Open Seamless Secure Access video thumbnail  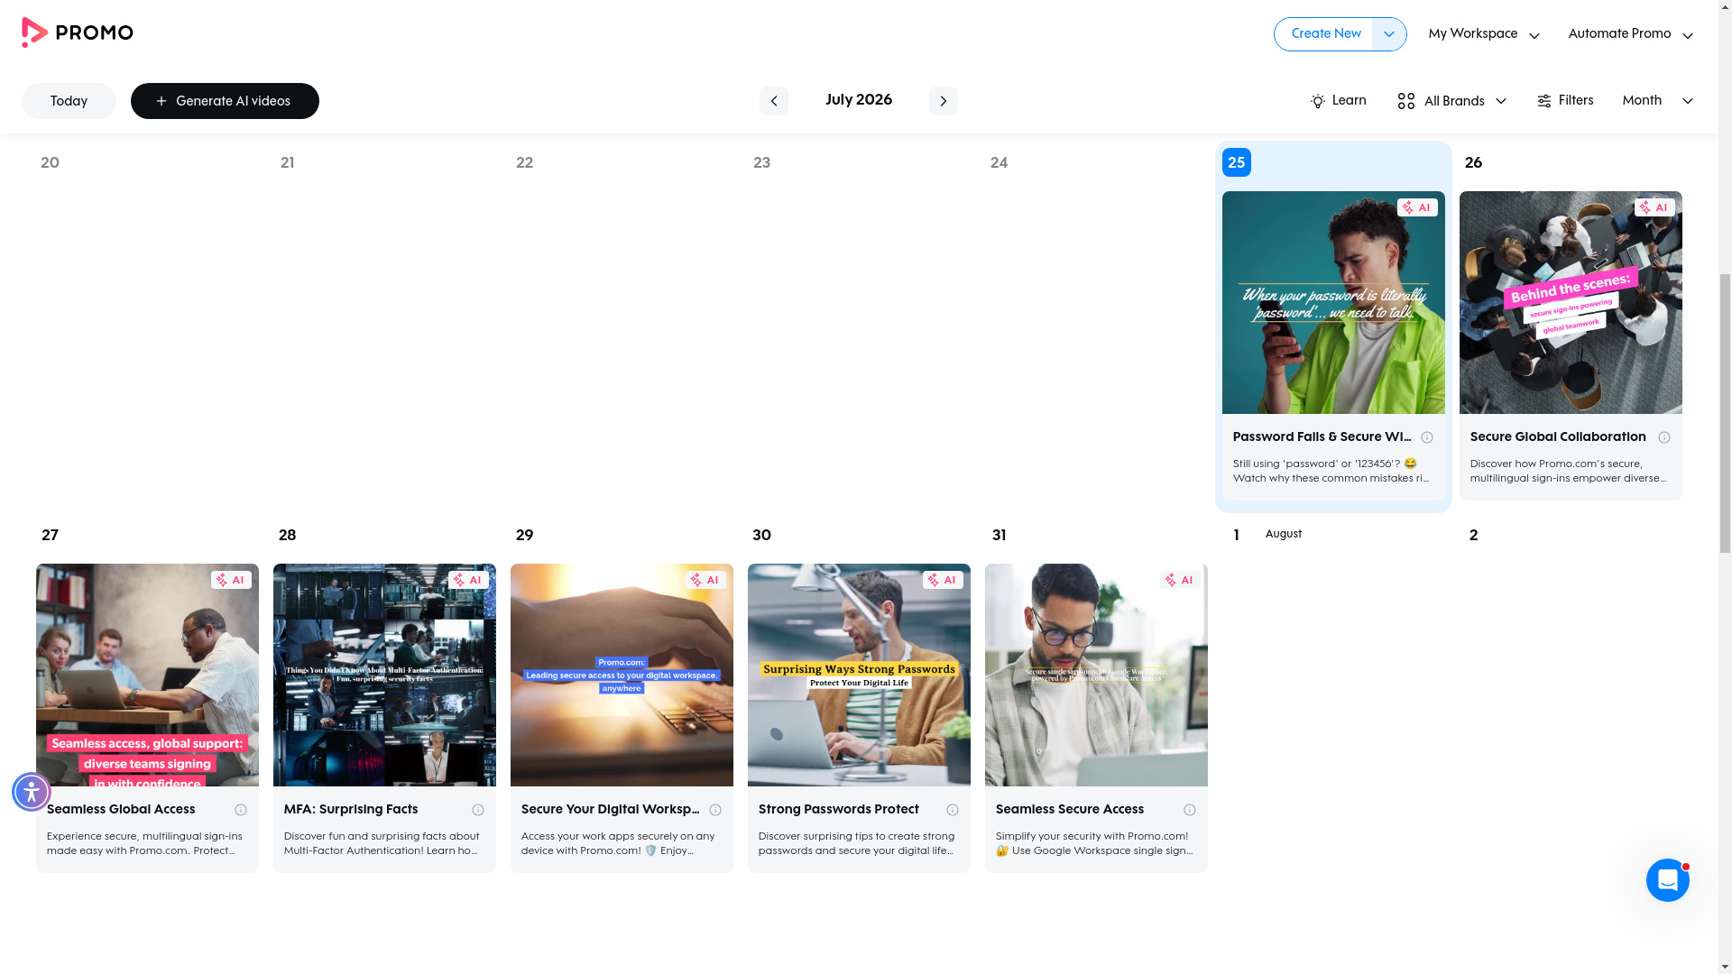1096,675
